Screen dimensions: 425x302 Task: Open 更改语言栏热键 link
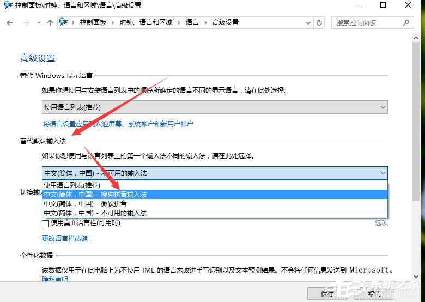point(65,239)
